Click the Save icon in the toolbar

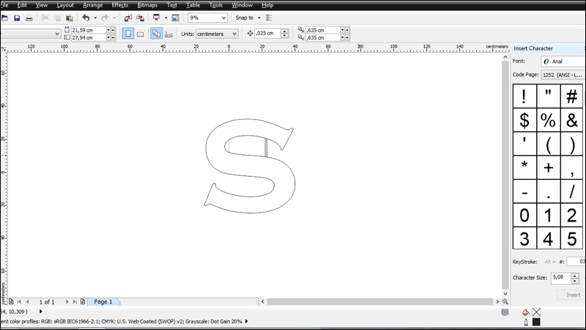[x=17, y=18]
